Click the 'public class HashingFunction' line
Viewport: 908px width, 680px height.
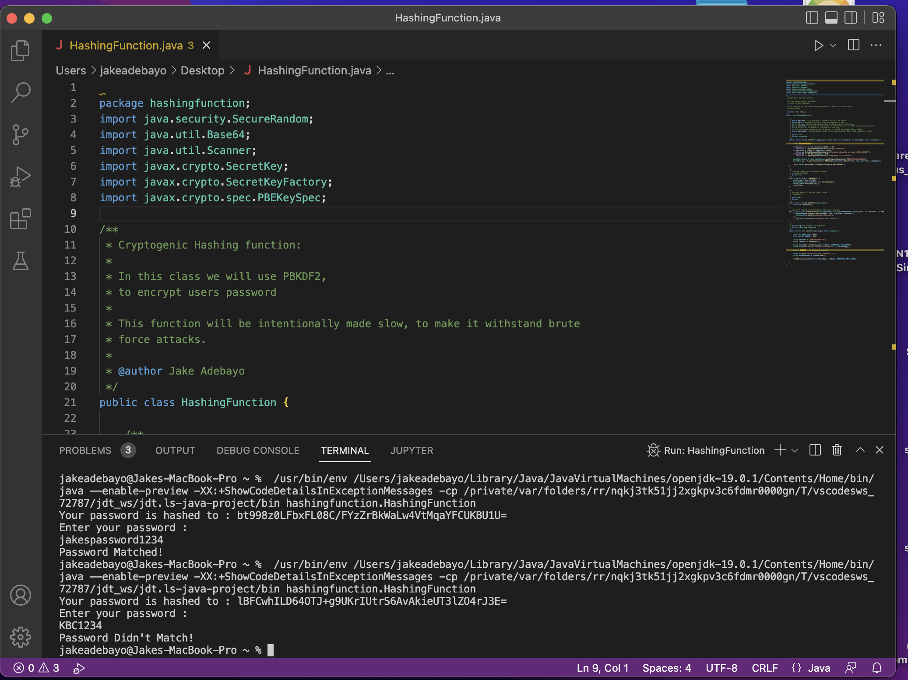coord(194,403)
